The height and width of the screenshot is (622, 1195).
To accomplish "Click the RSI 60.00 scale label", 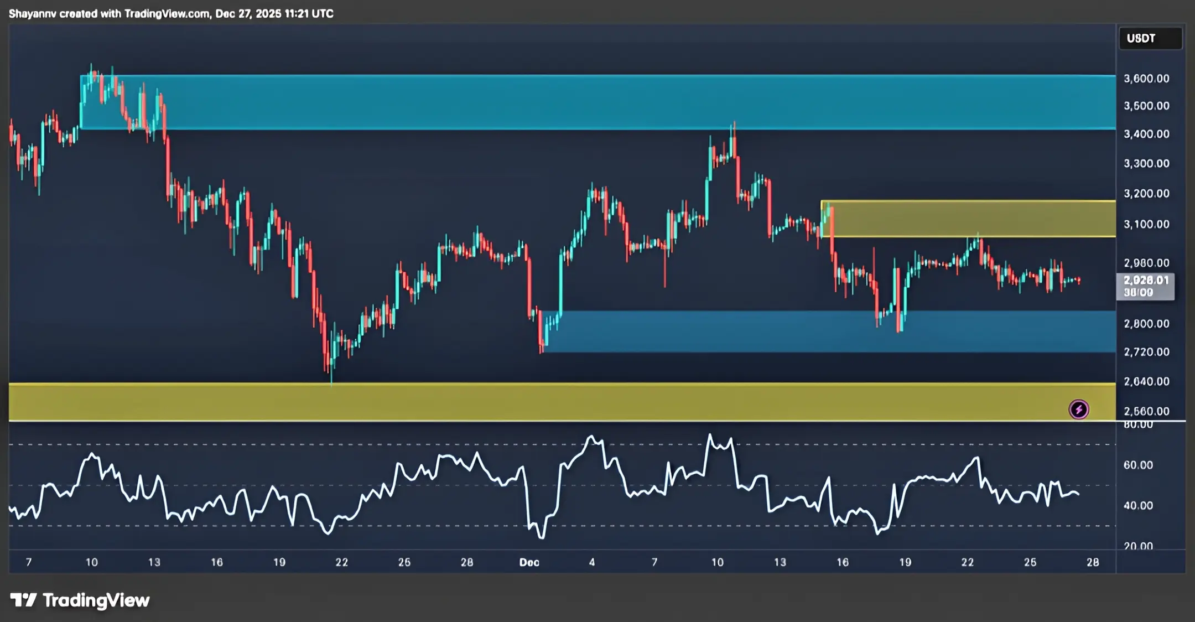I will [1138, 465].
